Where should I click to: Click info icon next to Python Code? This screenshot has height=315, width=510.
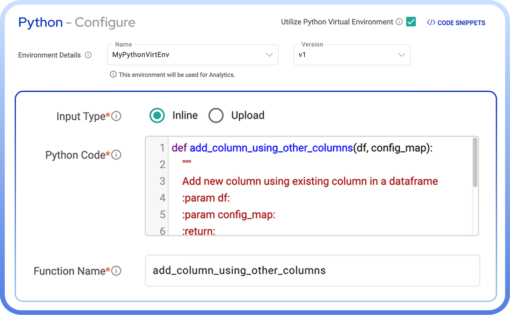click(116, 155)
